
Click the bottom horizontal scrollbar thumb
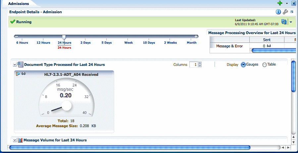click(x=129, y=147)
